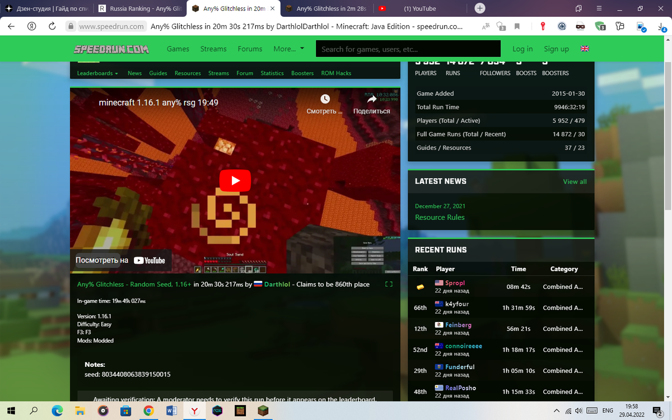Screen dimensions: 672x420
Task: Open the Statistics sub-navigation link
Action: pyautogui.click(x=272, y=73)
